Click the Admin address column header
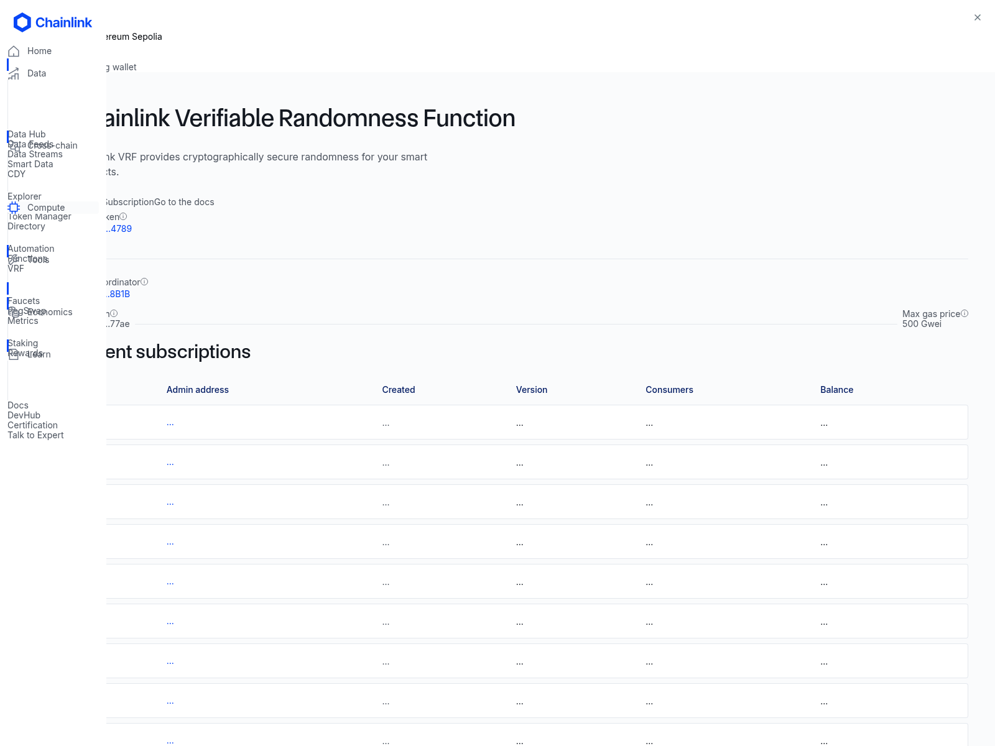The image size is (995, 746). point(198,390)
